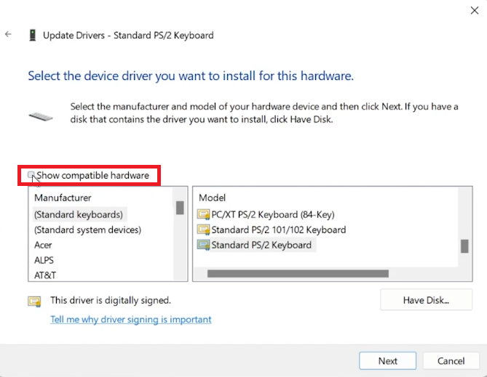Click Standard PS/2 101/102 Keyboard driver icon
Viewport: 487px width, 377px height.
pos(203,230)
